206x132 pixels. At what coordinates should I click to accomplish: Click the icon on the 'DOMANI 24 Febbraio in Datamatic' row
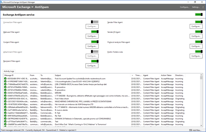[x=5, y=119]
